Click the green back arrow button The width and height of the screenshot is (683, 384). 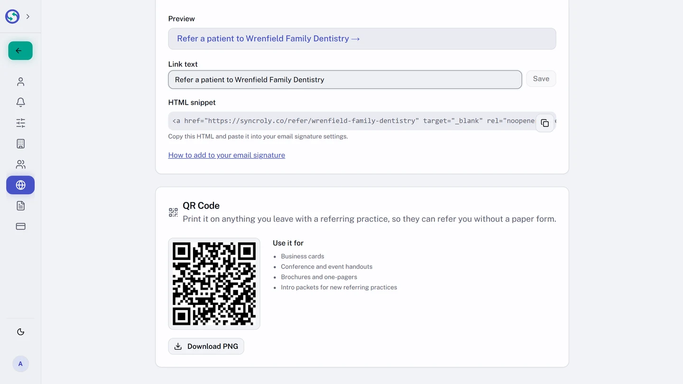coord(20,51)
